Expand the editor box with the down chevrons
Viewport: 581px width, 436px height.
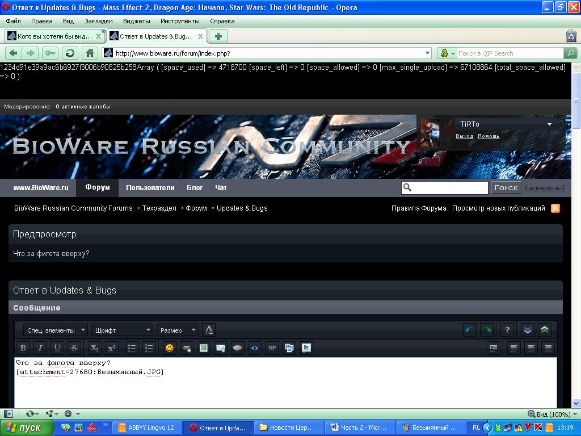[527, 330]
